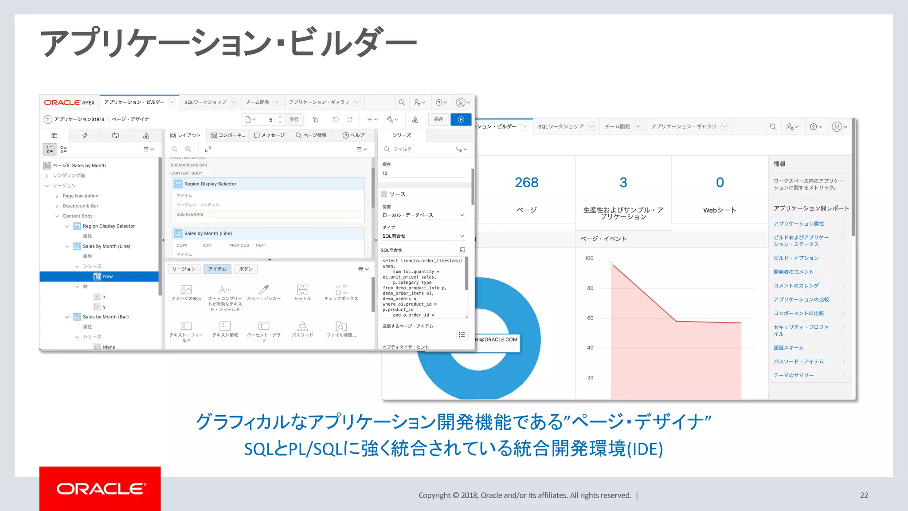Select the New series tree item
The width and height of the screenshot is (908, 511).
(x=99, y=276)
